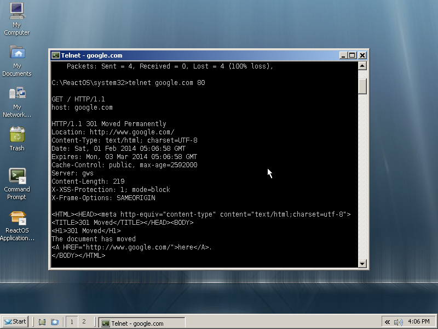Viewport: 438px width, 329px height.
Task: Switch to virtual desktop 2
Action: tap(84, 322)
